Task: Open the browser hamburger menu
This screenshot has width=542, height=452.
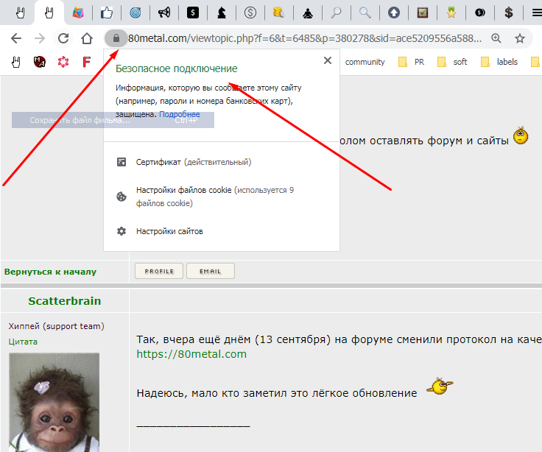Action: pyautogui.click(x=537, y=13)
